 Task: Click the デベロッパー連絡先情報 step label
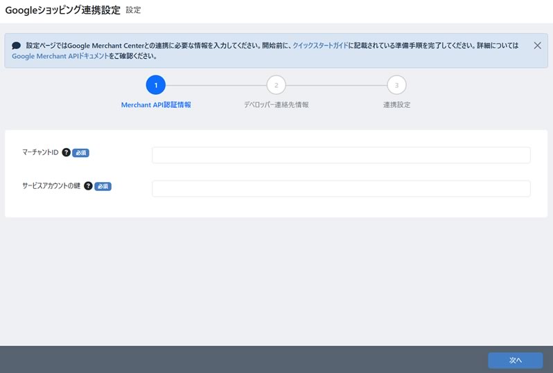tap(276, 104)
